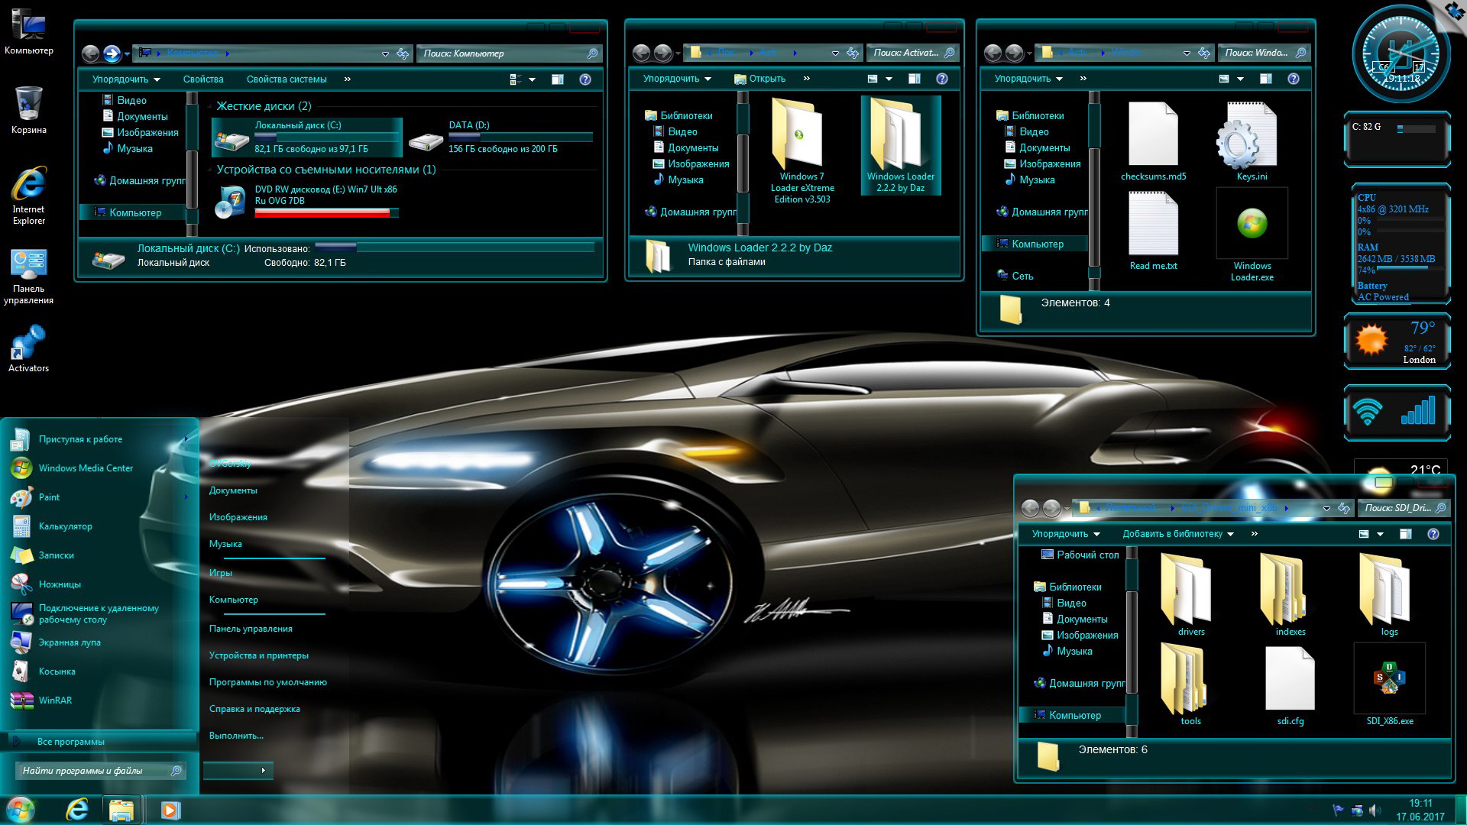This screenshot has height=825, width=1467.
Task: Click Свойства in Компьютер toolbar
Action: 203,79
